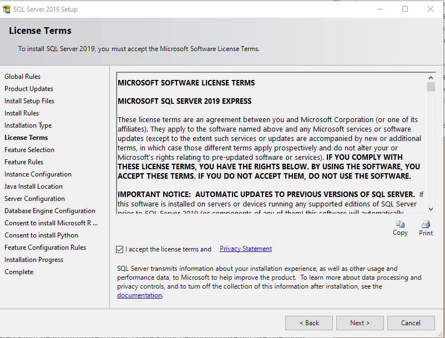The height and width of the screenshot is (338, 445).
Task: Select the Product Updates step
Action: tap(29, 89)
